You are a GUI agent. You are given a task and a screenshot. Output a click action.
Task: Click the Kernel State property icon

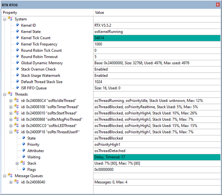click(17, 31)
